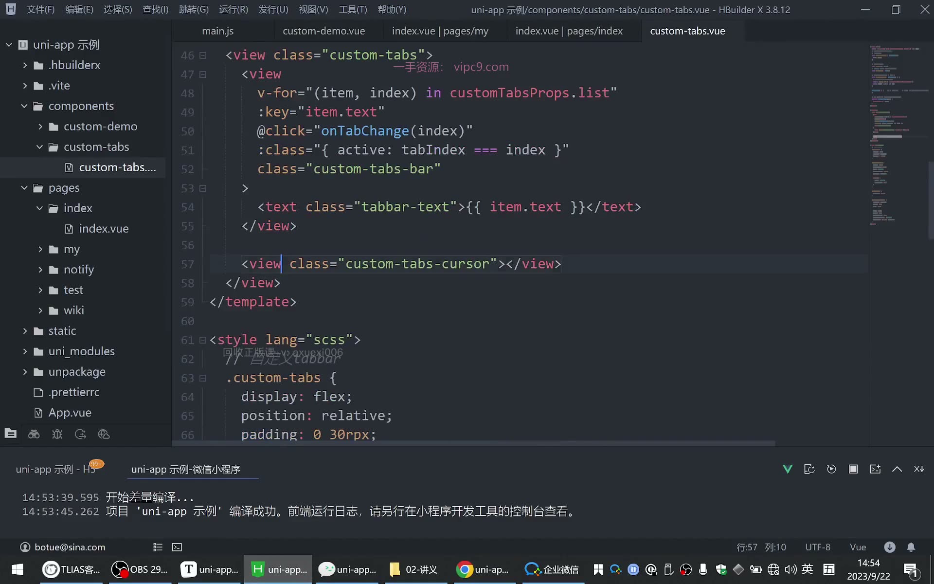Switch to main.js editor tab
The image size is (934, 584).
pyautogui.click(x=218, y=31)
